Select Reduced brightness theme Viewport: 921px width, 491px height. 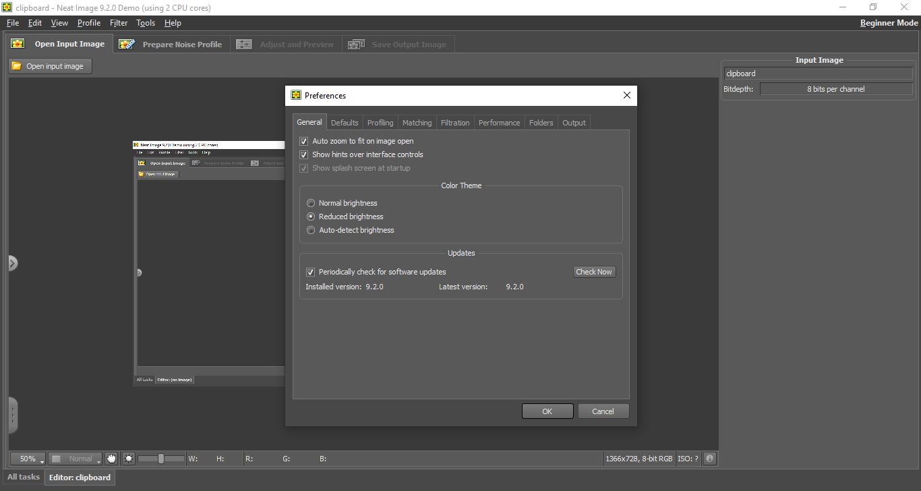(311, 216)
